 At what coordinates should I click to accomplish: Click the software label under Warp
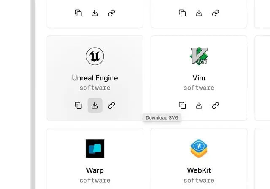95,181
